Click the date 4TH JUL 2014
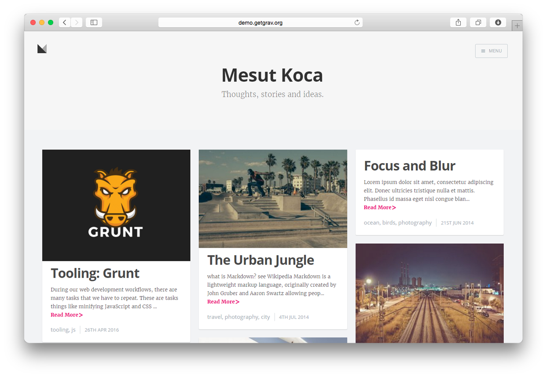The height and width of the screenshot is (377, 547). [x=294, y=317]
